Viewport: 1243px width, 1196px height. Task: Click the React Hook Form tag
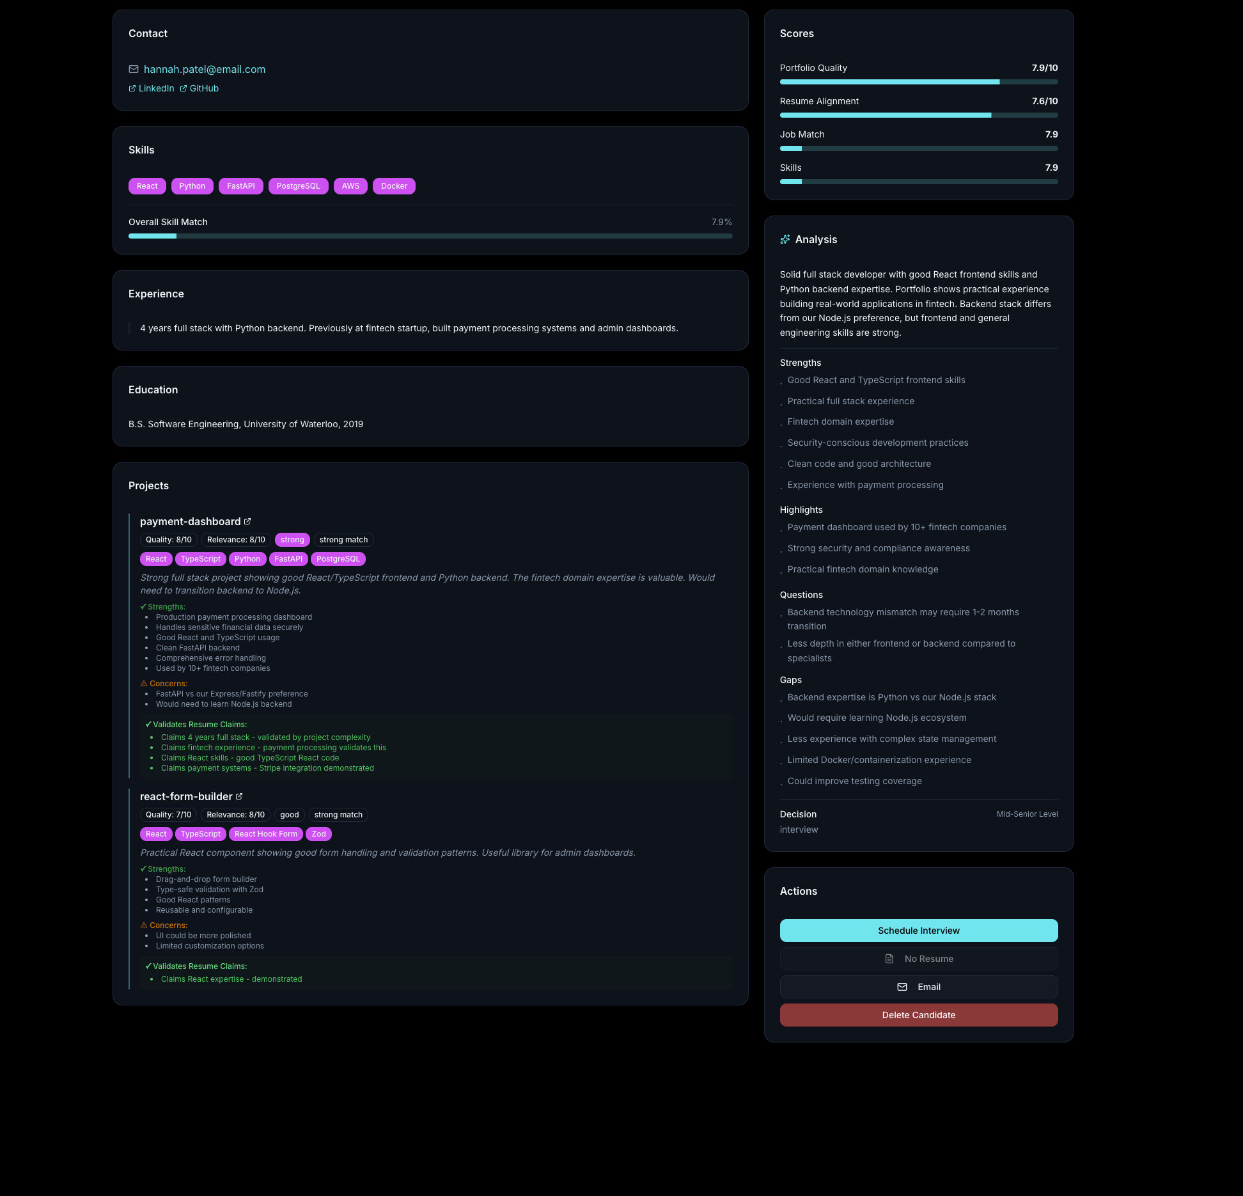tap(266, 834)
